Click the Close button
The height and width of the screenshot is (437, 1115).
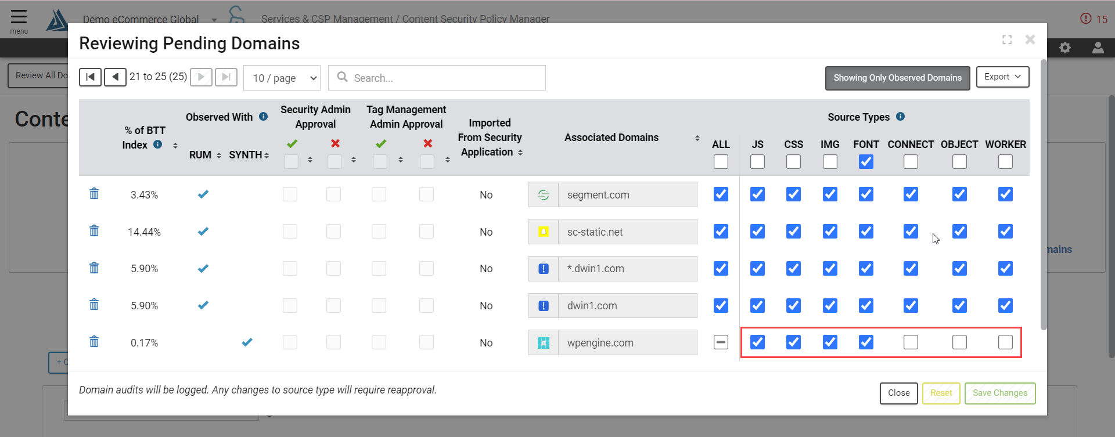[898, 393]
